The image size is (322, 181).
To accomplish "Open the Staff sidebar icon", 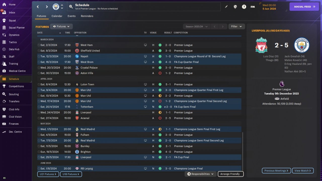I will (4, 57).
